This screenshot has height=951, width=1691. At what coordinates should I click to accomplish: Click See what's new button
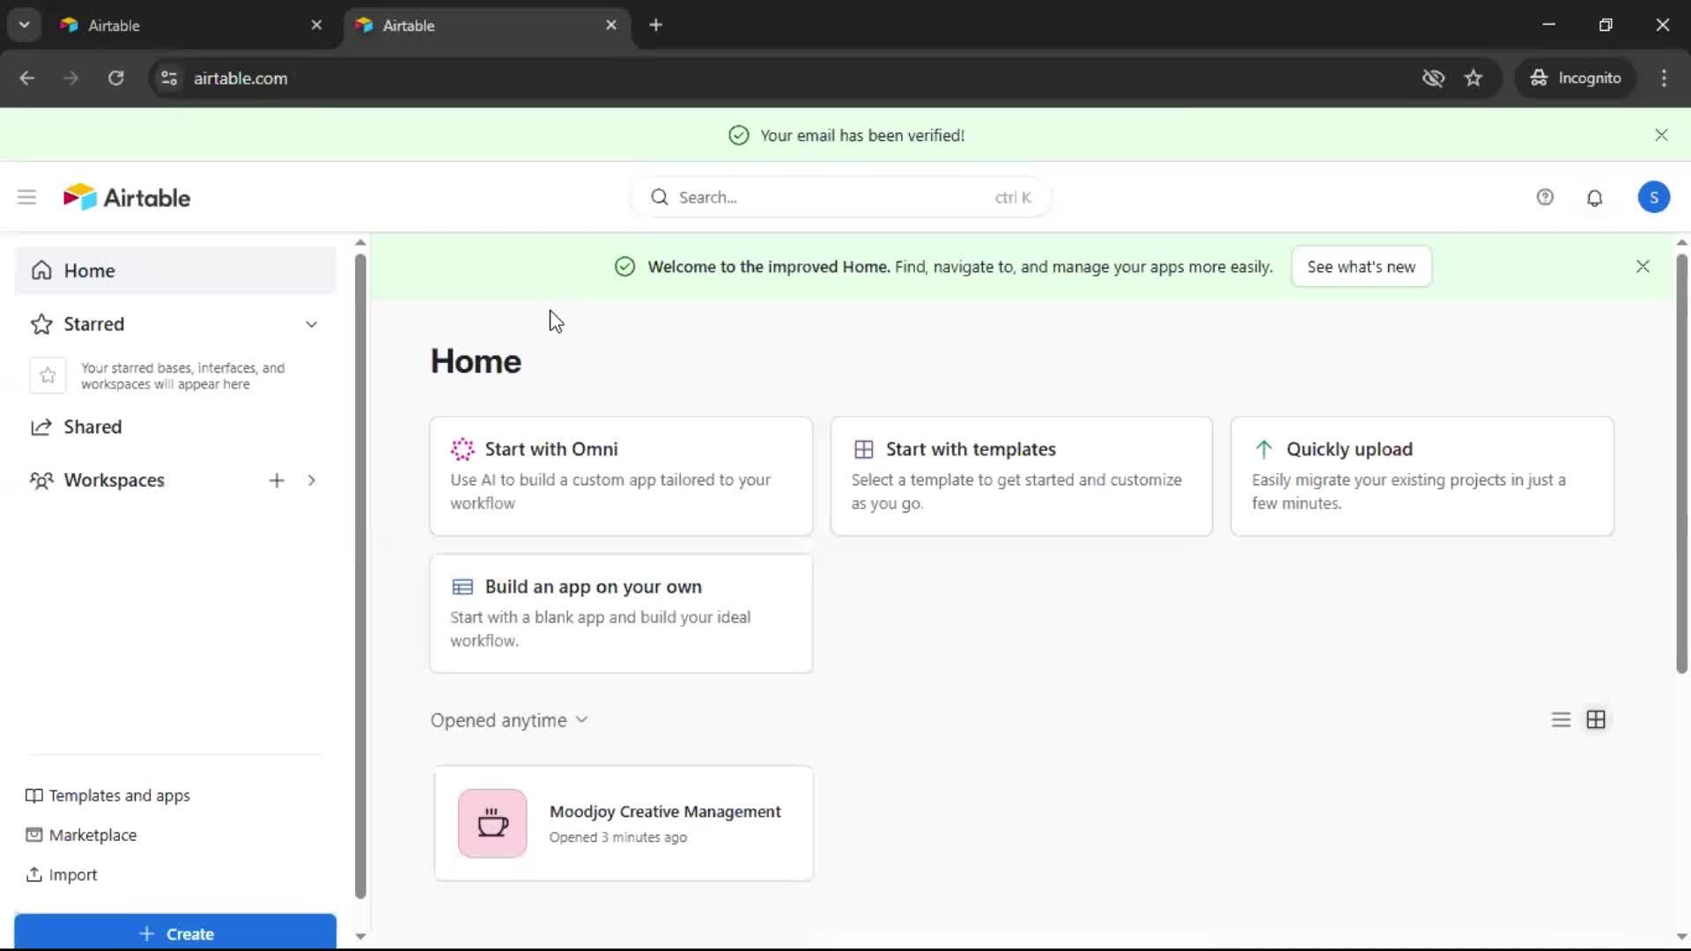click(x=1361, y=266)
